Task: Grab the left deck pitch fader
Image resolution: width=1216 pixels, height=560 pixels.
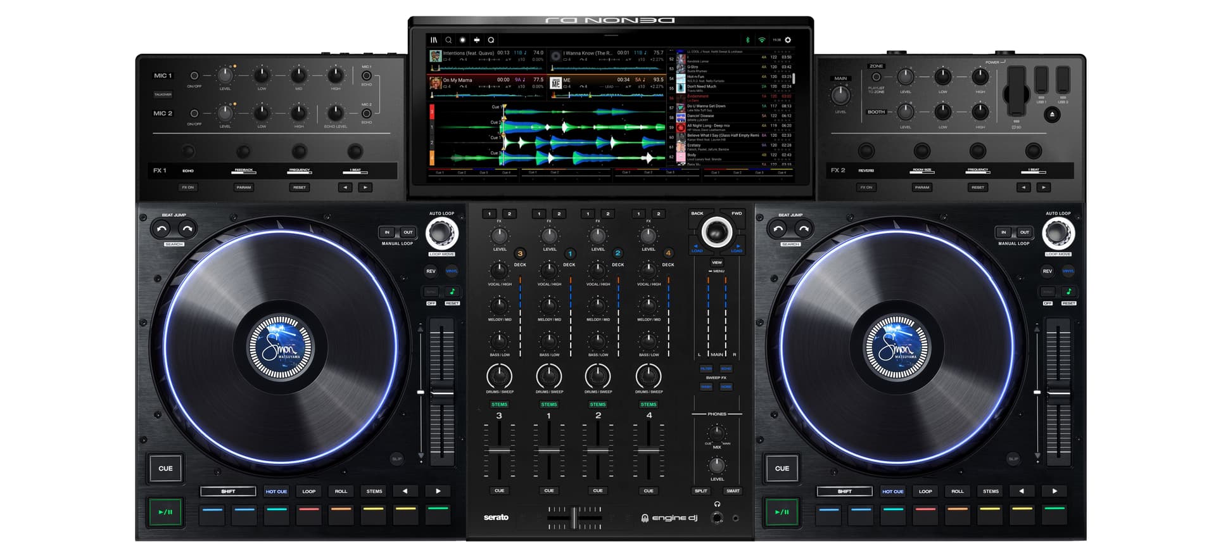Action: (441, 393)
